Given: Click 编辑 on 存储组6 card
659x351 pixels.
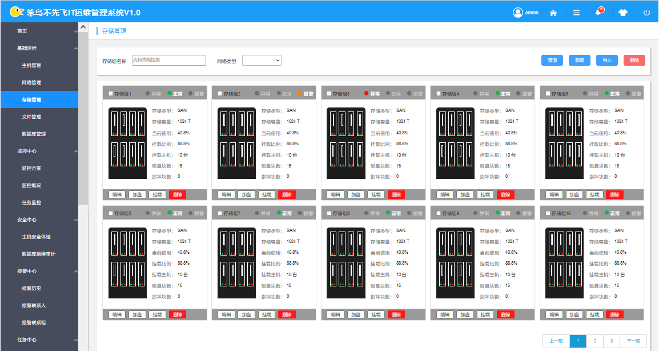Looking at the screenshot, I should tap(117, 314).
